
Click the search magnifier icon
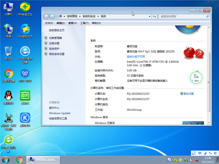tap(208, 16)
